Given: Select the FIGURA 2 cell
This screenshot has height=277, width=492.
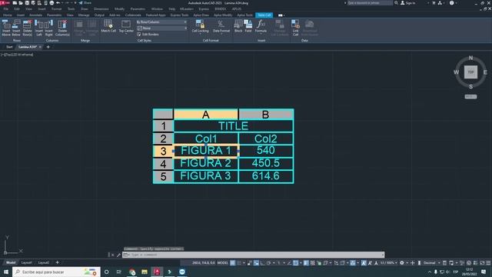Looking at the screenshot, I should pos(206,163).
